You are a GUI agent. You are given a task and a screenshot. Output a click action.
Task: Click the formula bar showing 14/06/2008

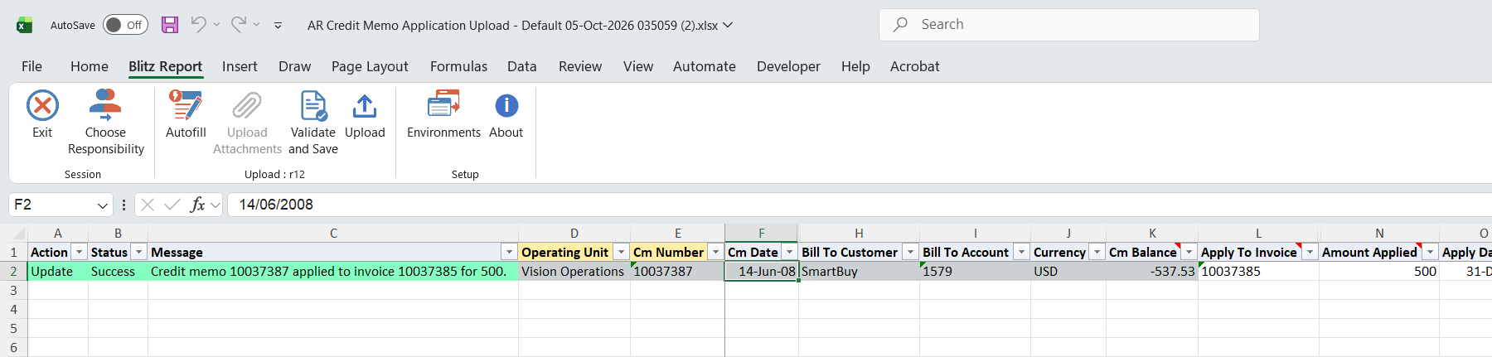click(859, 205)
